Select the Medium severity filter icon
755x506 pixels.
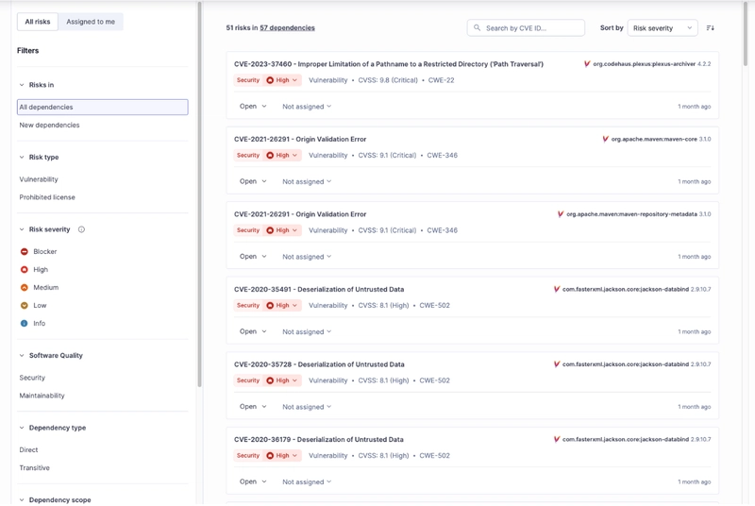coord(25,288)
